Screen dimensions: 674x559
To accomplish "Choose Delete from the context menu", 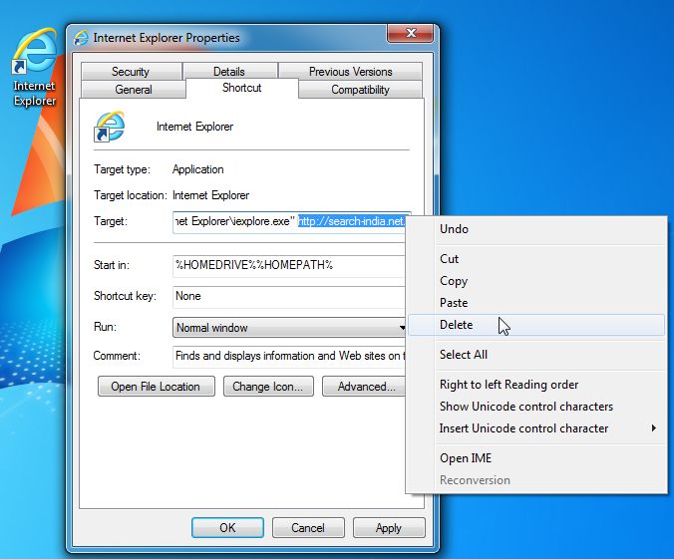I will pos(536,325).
